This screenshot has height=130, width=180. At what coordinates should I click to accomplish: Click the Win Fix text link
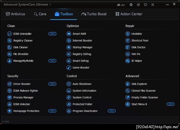coord(136,54)
